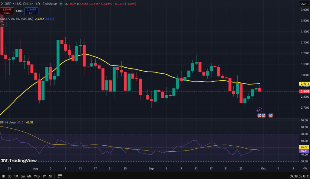The height and width of the screenshot is (179, 310).
Task: Click the green market status dot
Action: point(61,4)
